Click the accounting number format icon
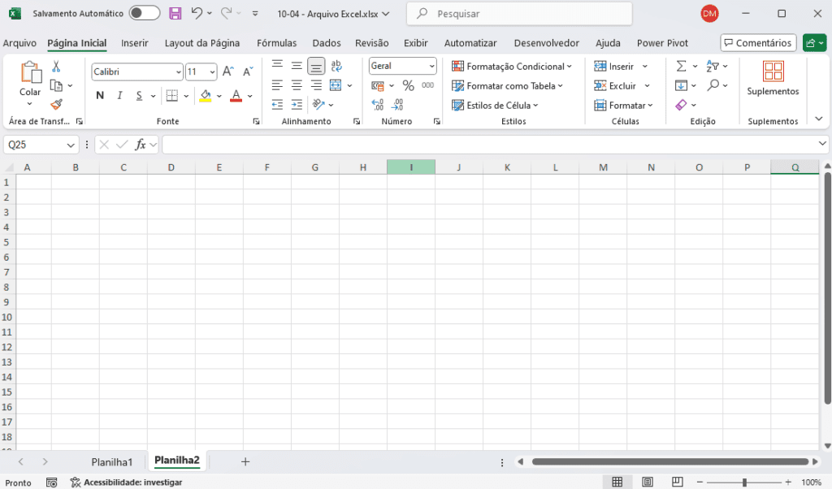The height and width of the screenshot is (489, 832). pos(378,85)
